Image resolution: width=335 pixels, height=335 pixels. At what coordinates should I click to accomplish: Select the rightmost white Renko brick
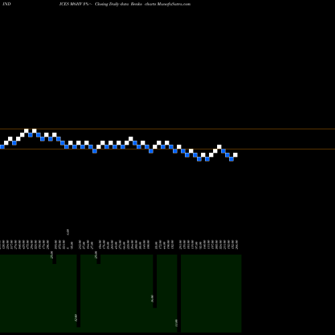(x=235, y=155)
